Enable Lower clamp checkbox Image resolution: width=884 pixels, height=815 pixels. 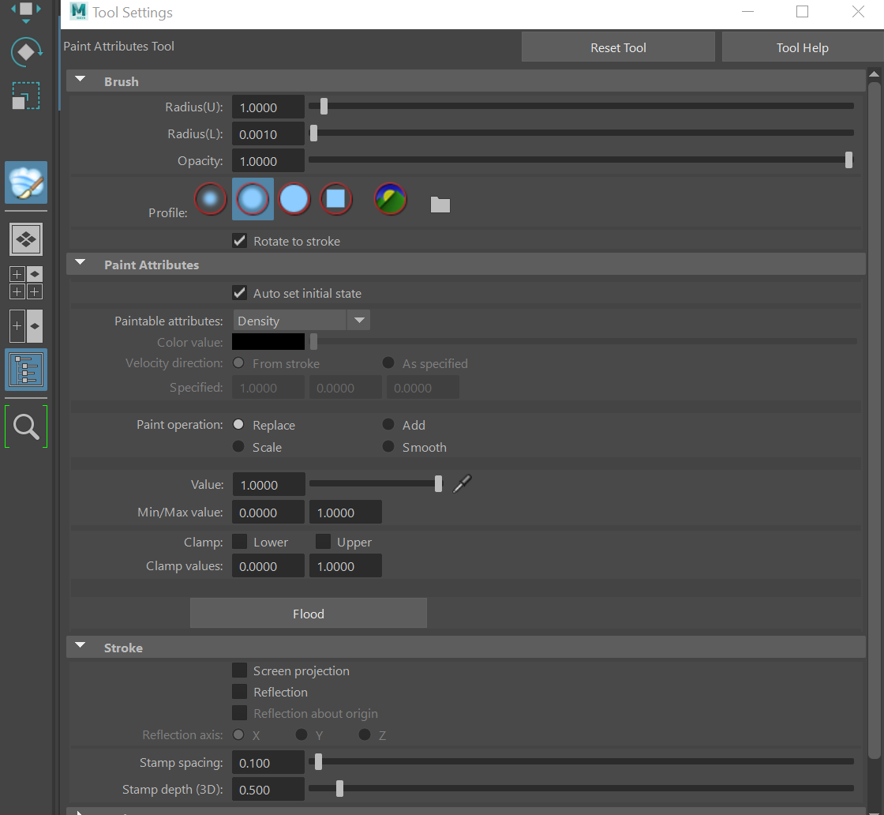[x=240, y=542]
